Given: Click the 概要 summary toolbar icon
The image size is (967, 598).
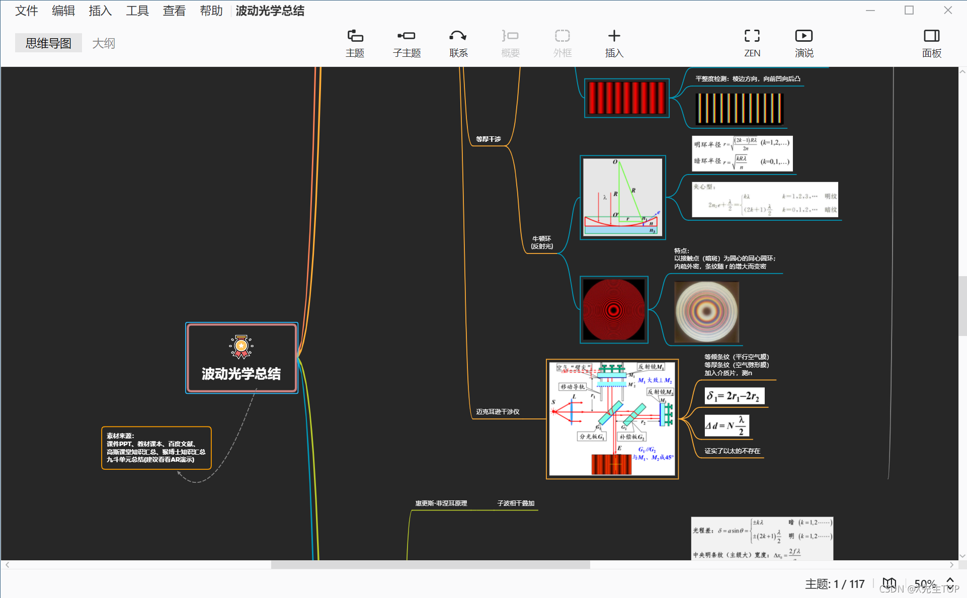Looking at the screenshot, I should (510, 36).
